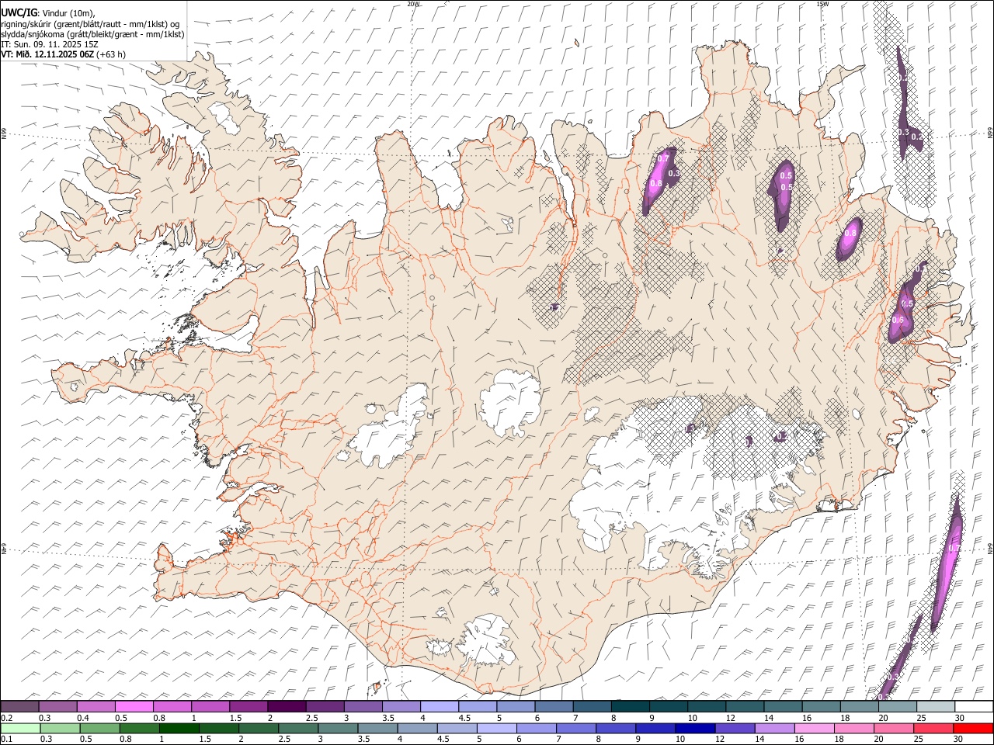
Task: Pick the rain legend swatch labeled 6
Action: point(537,728)
